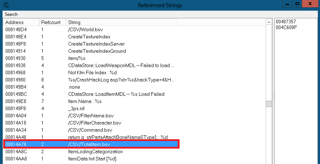The height and width of the screenshot is (164, 320).
Task: Click the String column header
Action: [122, 22]
